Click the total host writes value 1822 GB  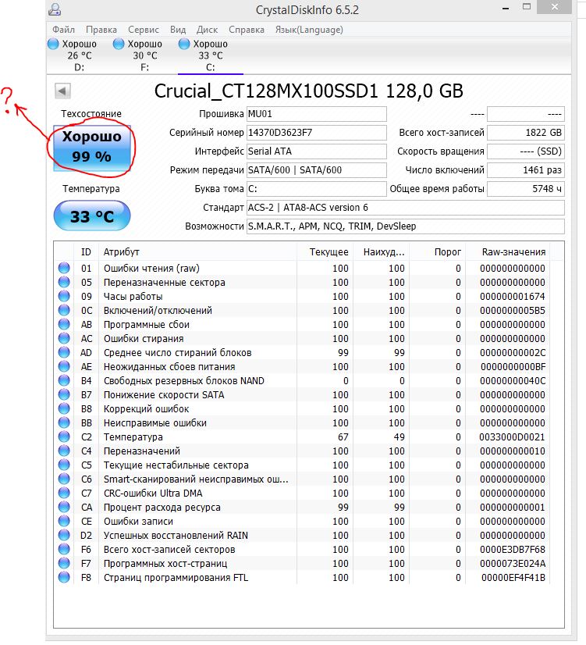coord(526,133)
